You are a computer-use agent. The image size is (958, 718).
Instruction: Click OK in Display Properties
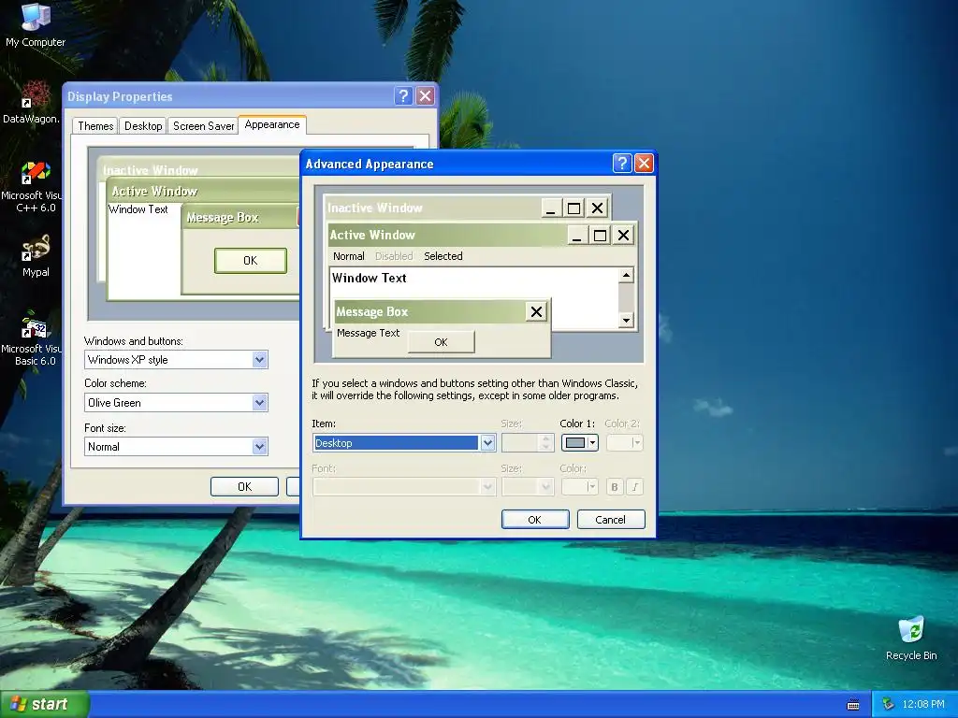[244, 486]
